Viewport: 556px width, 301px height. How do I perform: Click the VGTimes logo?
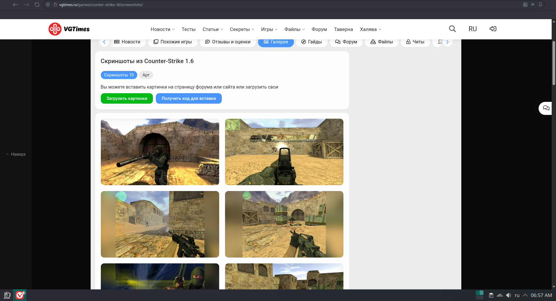(69, 29)
